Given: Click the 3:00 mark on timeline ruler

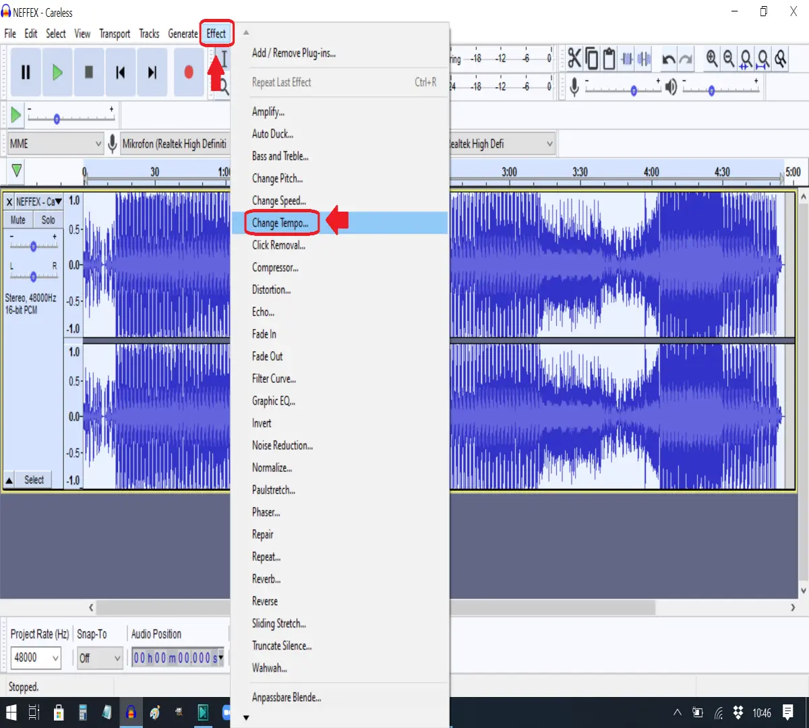Looking at the screenshot, I should click(x=509, y=172).
